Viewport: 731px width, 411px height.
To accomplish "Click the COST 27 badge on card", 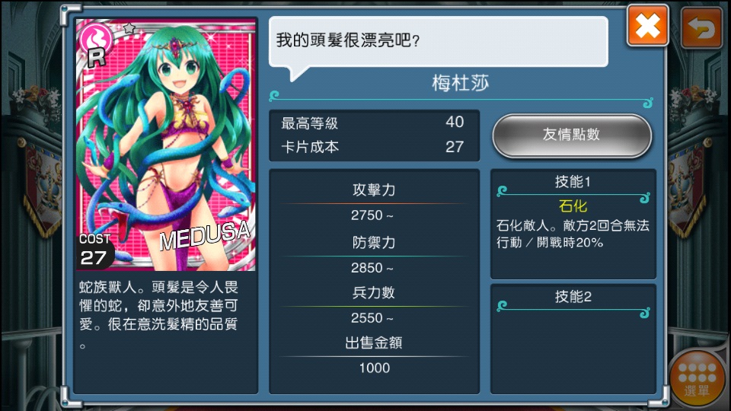I will pyautogui.click(x=94, y=250).
